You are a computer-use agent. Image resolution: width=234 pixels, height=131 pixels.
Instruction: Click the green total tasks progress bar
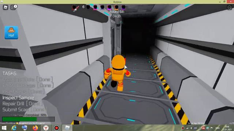[x=29, y=119]
